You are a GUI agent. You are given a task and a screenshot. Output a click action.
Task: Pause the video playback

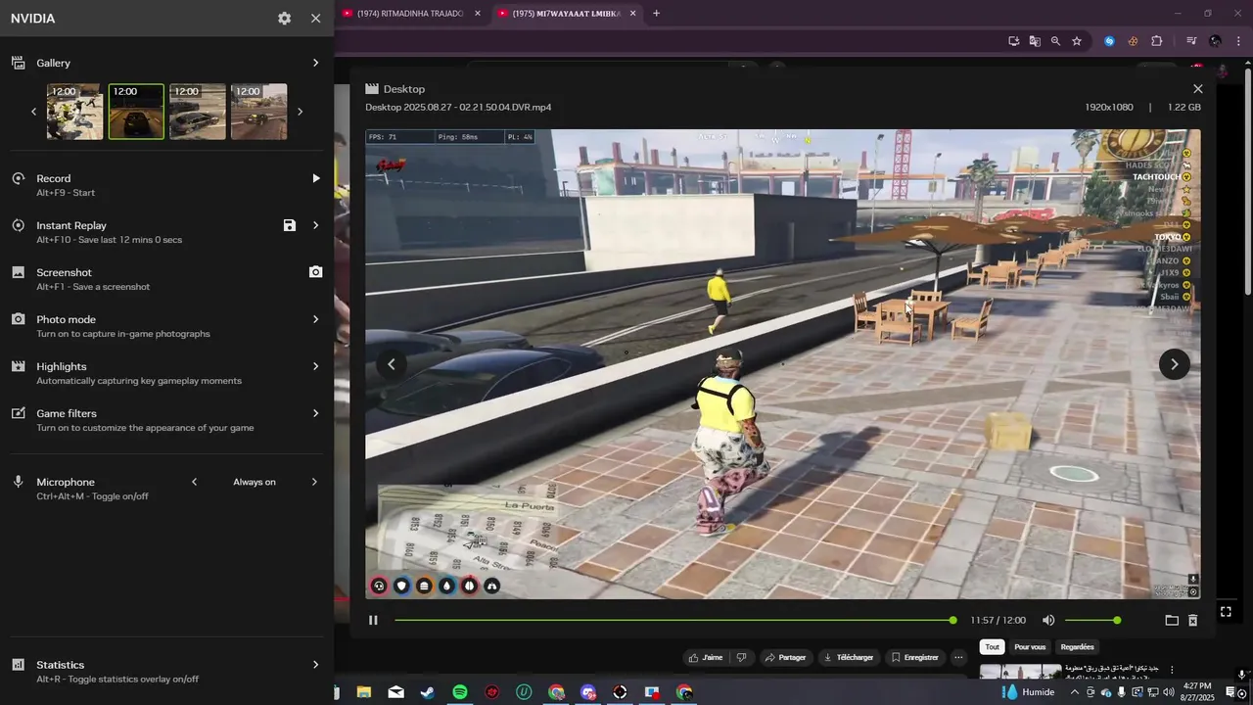point(373,620)
